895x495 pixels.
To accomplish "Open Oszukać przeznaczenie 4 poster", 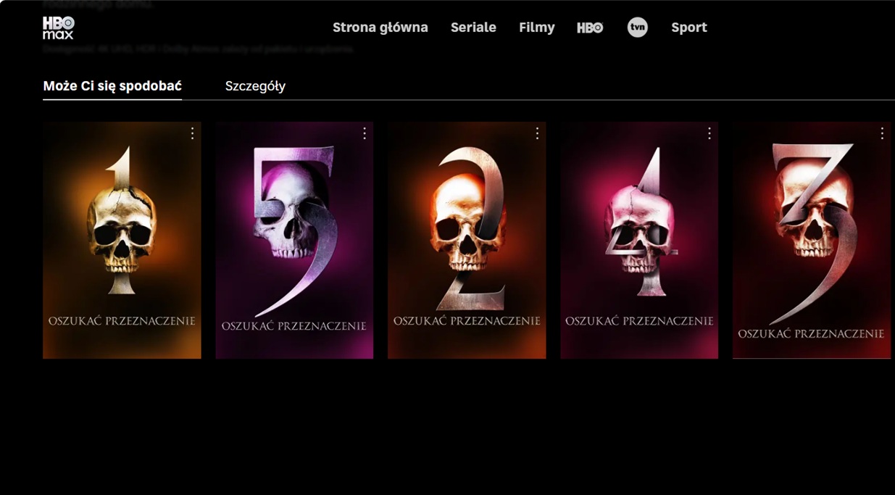I will click(639, 240).
